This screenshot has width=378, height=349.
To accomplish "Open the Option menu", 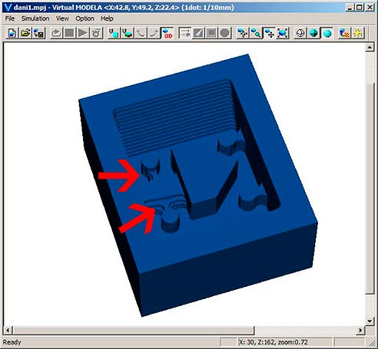I will coord(85,18).
